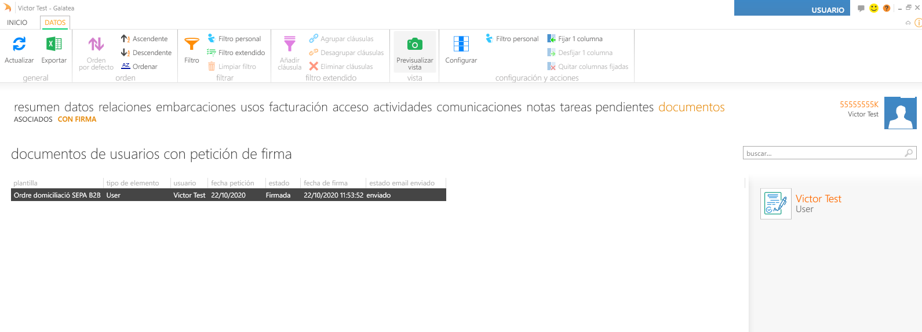
Task: Click the Actualizar refresh icon
Action: coord(19,44)
